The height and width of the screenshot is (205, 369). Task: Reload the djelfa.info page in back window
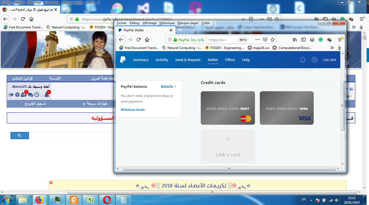(x=23, y=19)
